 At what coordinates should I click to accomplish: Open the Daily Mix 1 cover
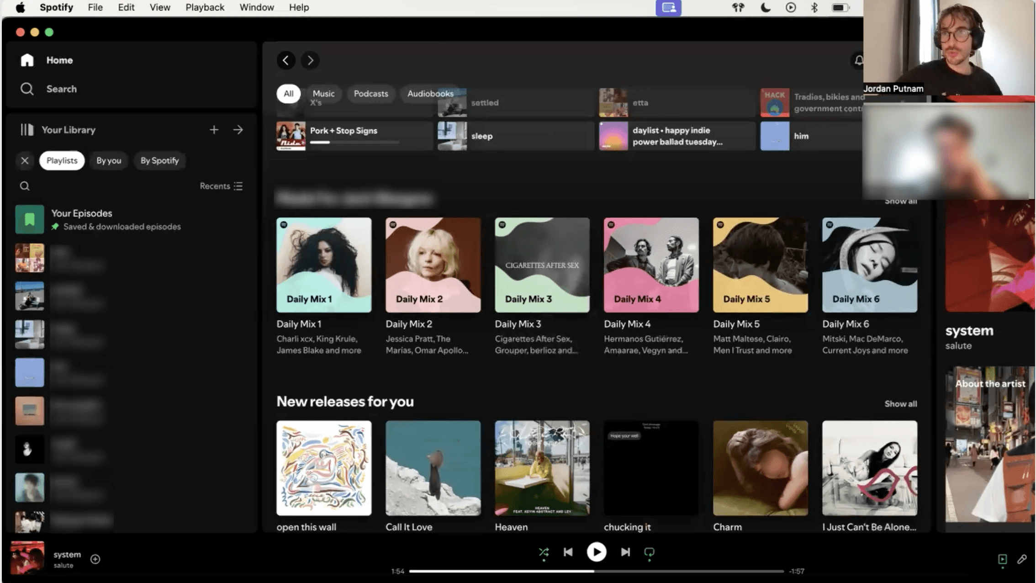point(324,265)
